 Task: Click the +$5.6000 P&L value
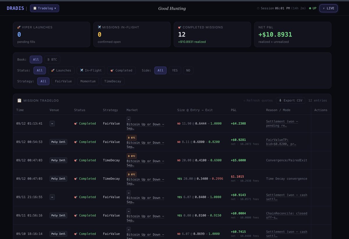pos(238,160)
